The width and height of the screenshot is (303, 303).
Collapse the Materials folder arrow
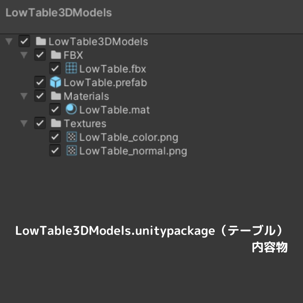(x=24, y=96)
